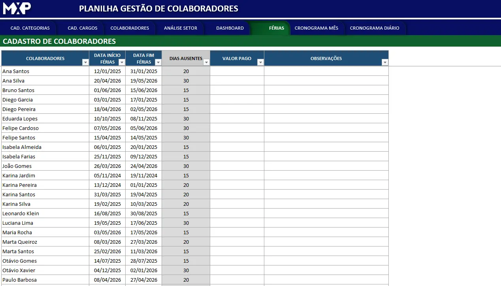
Task: Expand the Data Início Férias filter arrow
Action: 122,62
